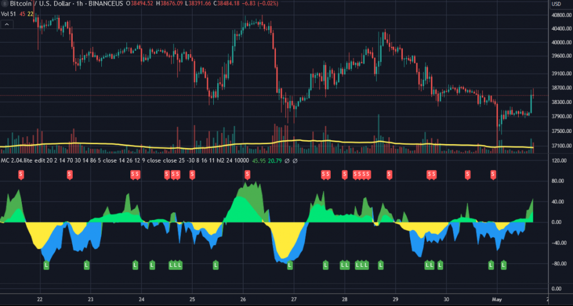Screen dimensions: 573x306
Task: Click first empty-set symbol after value 20.79
Action: point(286,161)
